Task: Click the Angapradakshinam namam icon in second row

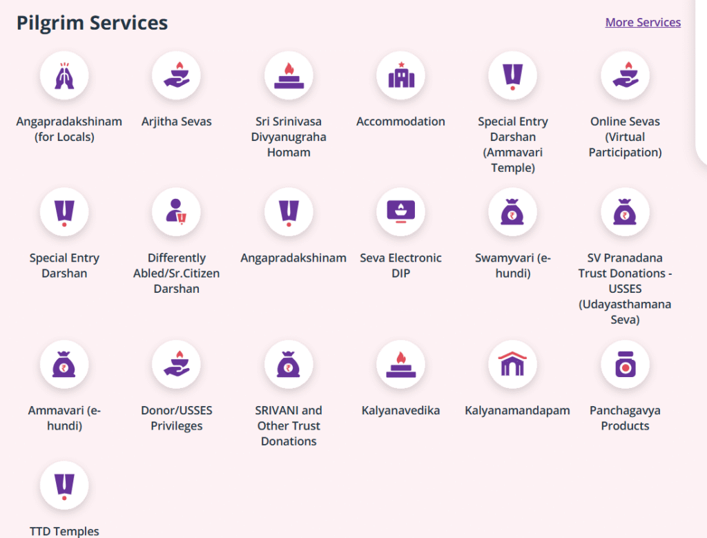Action: 289,212
